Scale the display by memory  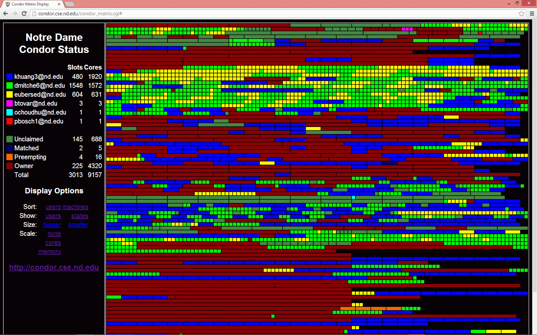coord(50,252)
